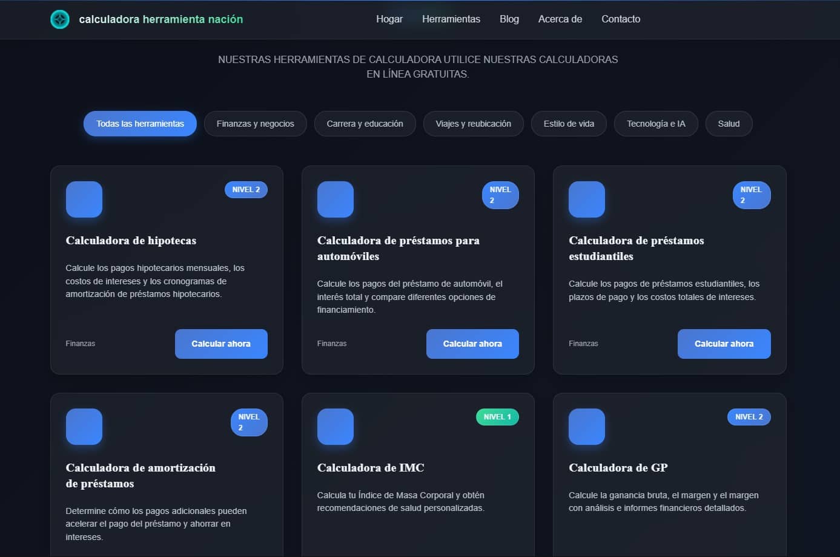Filter tools by Tecnología e IA
This screenshot has width=840, height=557.
656,124
